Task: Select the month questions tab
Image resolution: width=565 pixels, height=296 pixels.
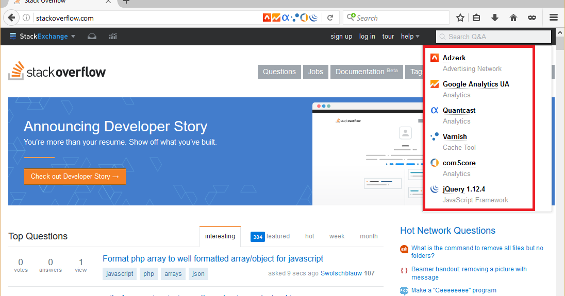Action: tap(369, 236)
